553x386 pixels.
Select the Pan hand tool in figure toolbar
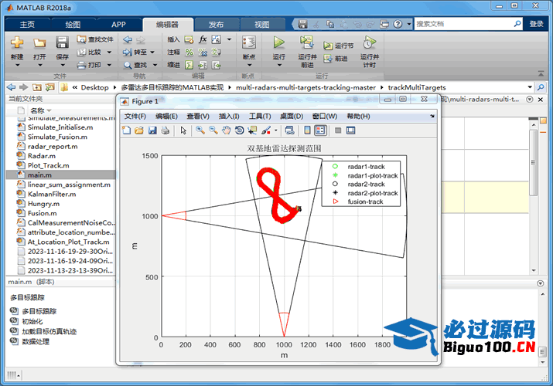tap(226, 130)
